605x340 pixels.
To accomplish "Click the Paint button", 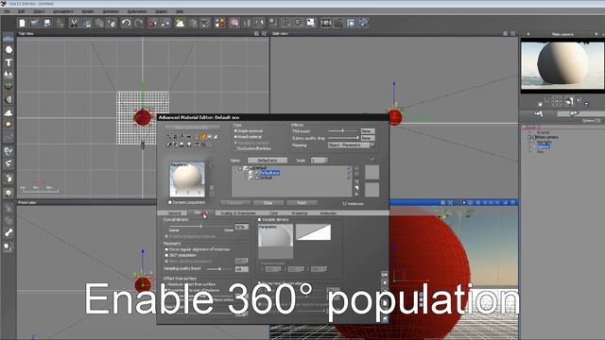I will (x=302, y=203).
